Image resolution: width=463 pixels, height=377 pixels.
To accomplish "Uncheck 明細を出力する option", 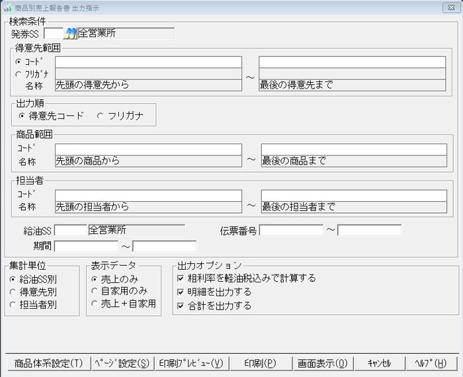I will tap(181, 292).
